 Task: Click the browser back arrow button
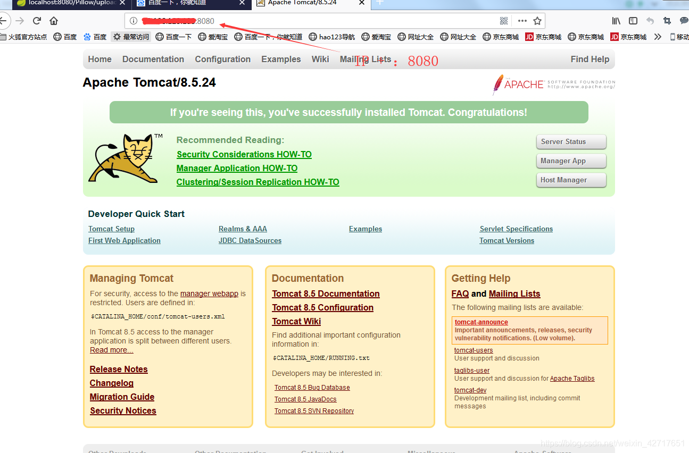click(x=3, y=21)
